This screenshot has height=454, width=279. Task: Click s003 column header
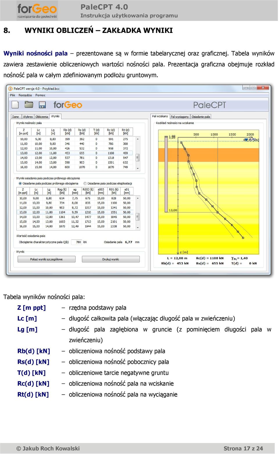click(101, 191)
